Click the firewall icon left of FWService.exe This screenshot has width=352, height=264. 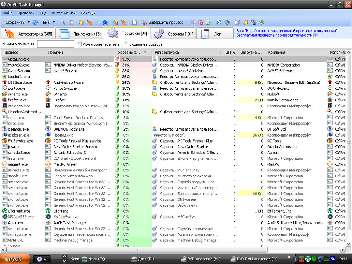(x=5, y=141)
